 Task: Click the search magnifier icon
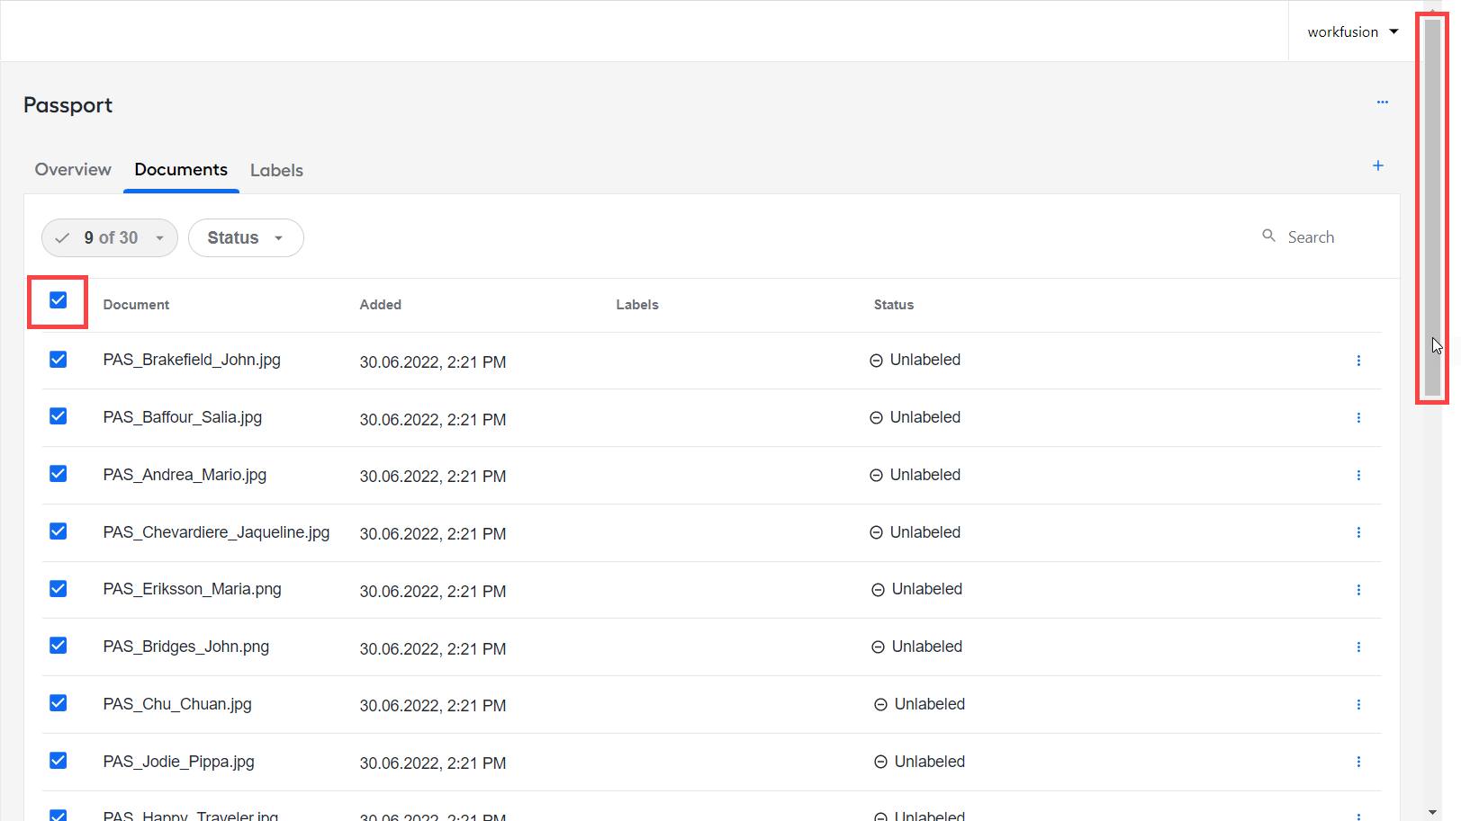1268,236
